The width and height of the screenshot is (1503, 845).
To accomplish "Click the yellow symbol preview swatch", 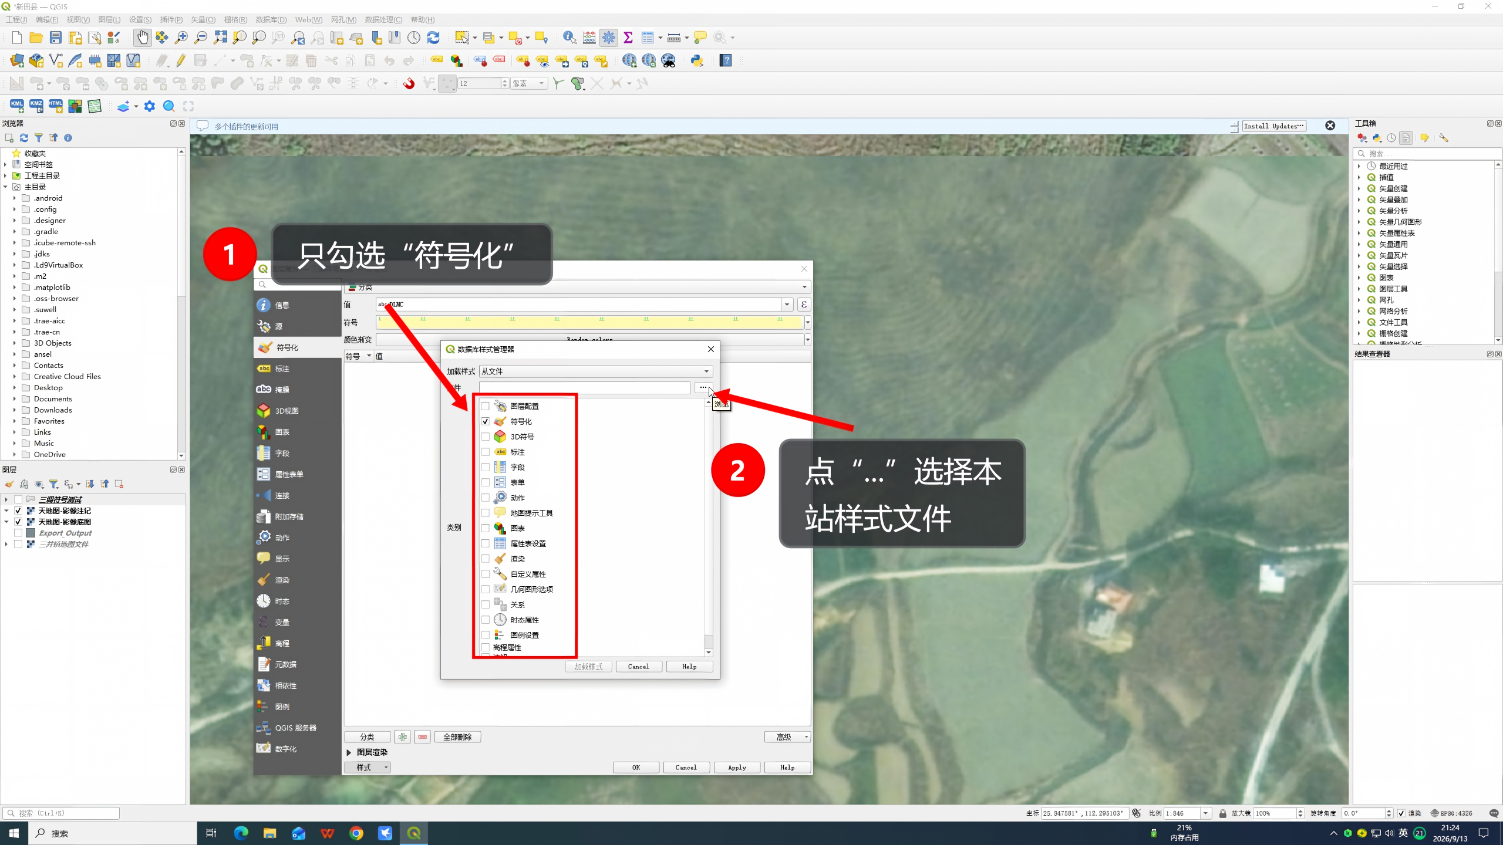I will [589, 322].
